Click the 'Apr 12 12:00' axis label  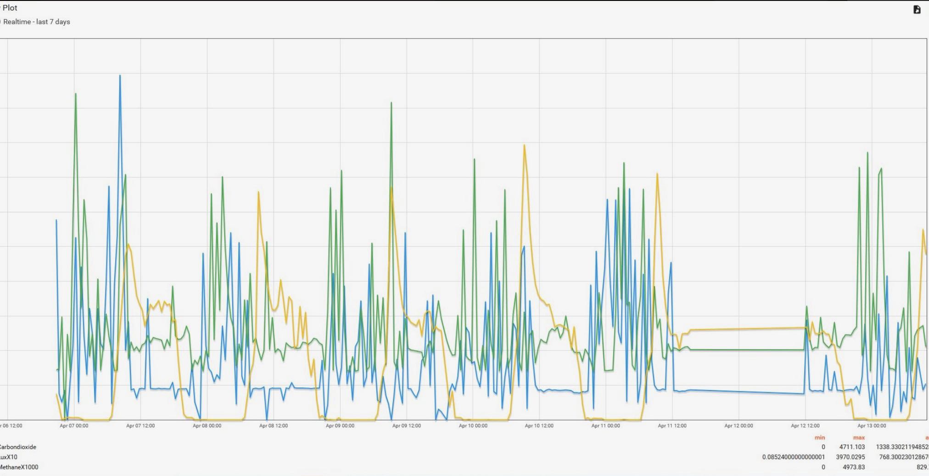pyautogui.click(x=806, y=426)
